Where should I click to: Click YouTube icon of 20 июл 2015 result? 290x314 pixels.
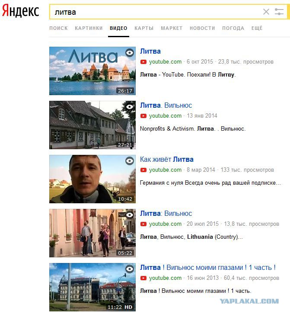coord(143,224)
